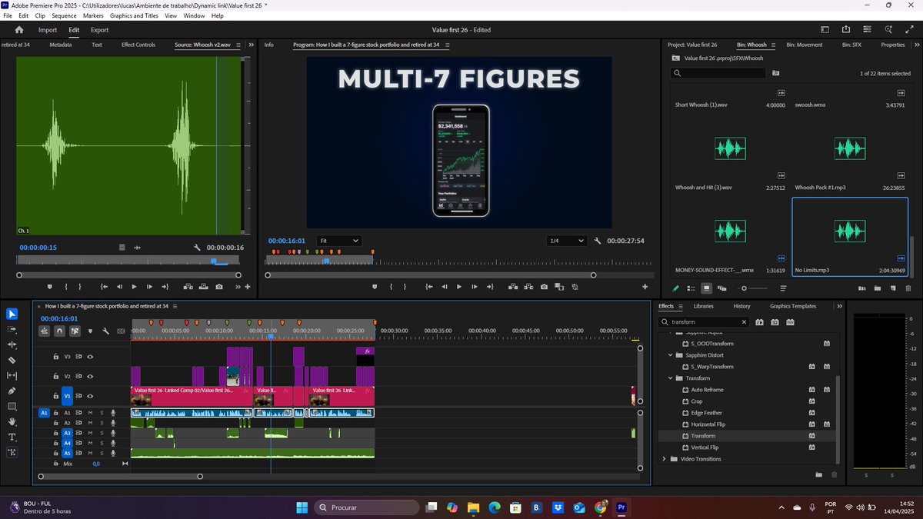Switch to the Libraries tab

click(x=703, y=306)
